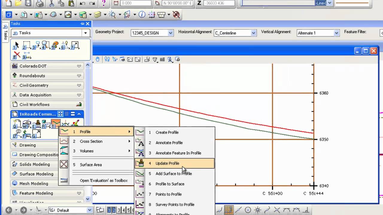Click the Cut scissors icon
Image resolution: width=383 pixels, height=215 pixels.
(x=52, y=3)
